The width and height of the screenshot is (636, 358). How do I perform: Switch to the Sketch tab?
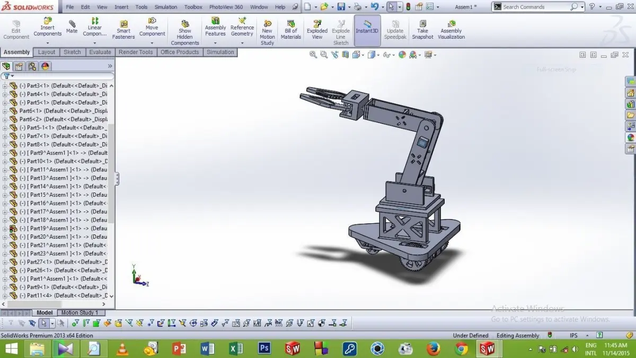pyautogui.click(x=72, y=52)
